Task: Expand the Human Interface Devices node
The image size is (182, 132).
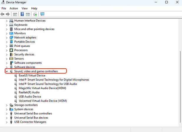Action: pyautogui.click(x=7, y=21)
